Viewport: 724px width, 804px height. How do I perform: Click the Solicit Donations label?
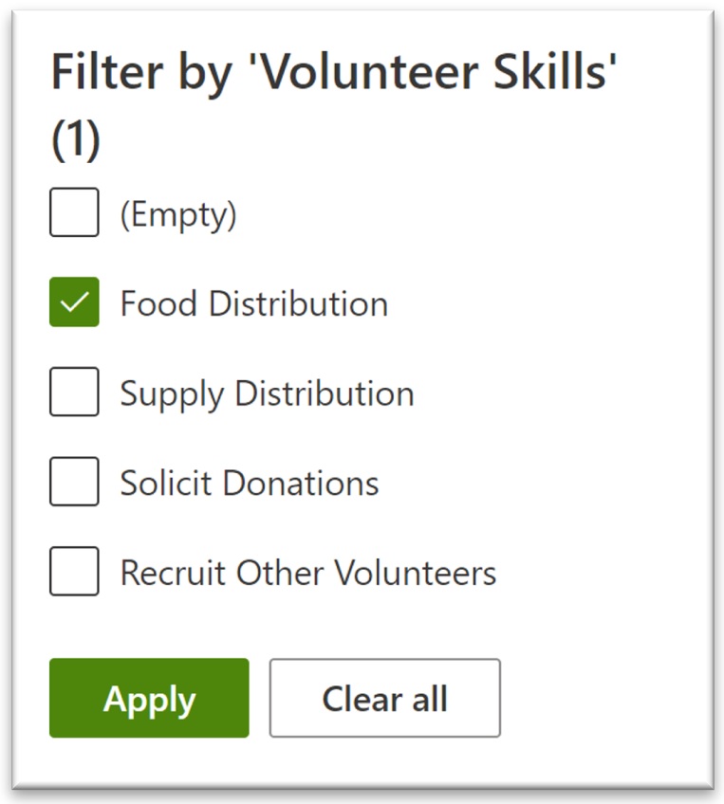(x=247, y=483)
